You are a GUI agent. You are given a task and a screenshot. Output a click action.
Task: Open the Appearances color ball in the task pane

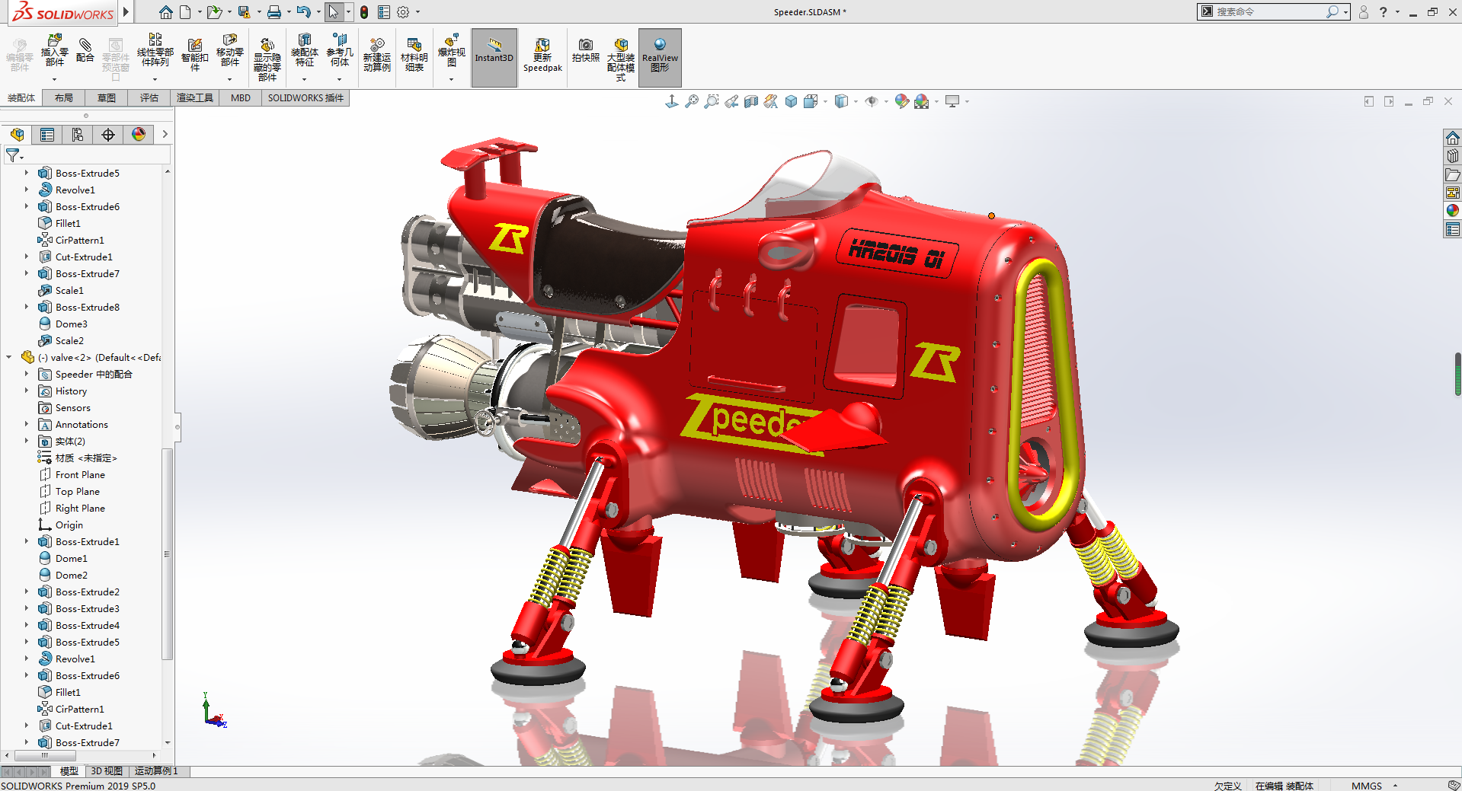(x=1453, y=211)
